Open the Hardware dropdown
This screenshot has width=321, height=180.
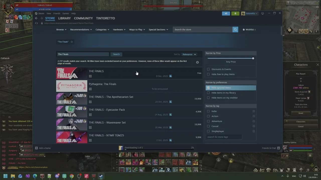(119, 29)
